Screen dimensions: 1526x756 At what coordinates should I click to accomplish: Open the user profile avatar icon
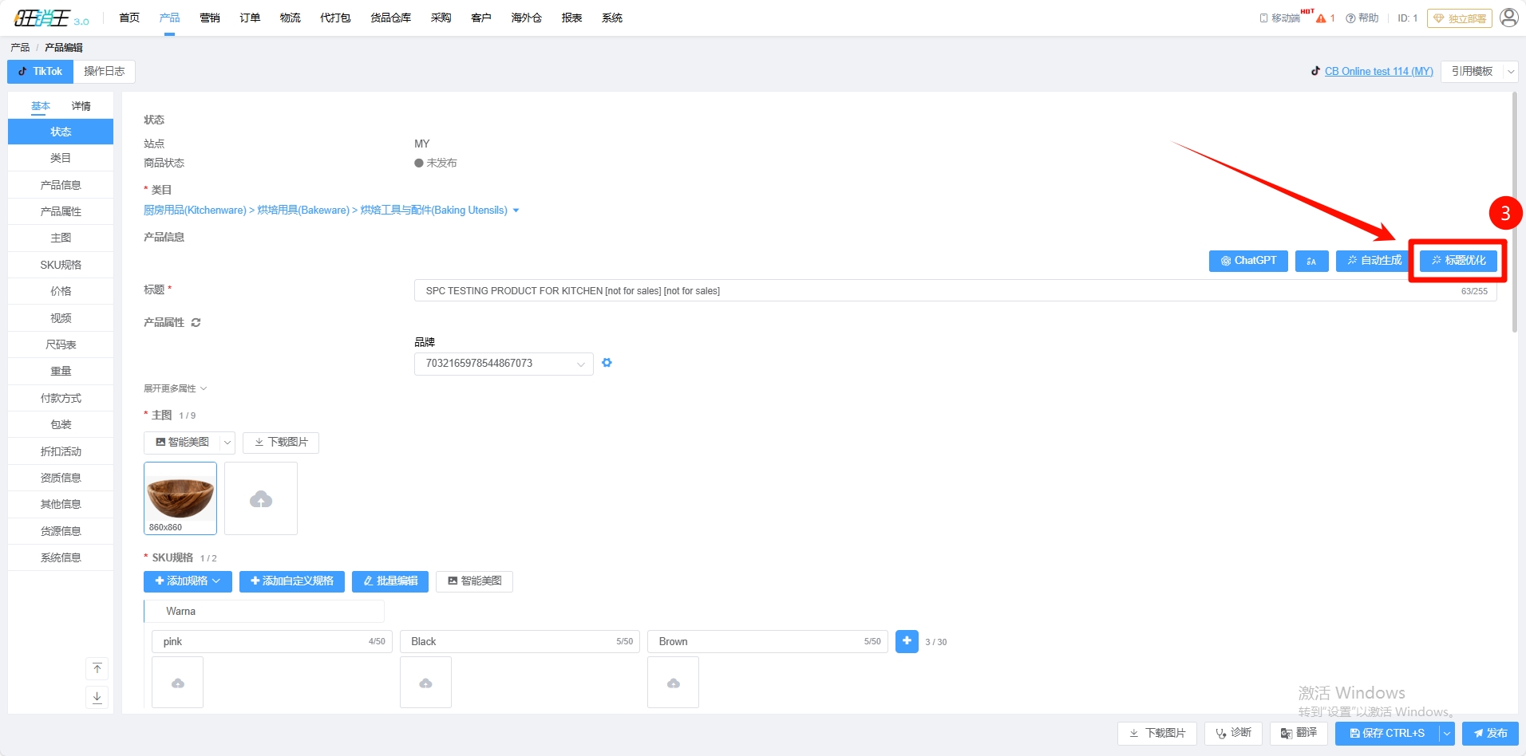(1508, 18)
